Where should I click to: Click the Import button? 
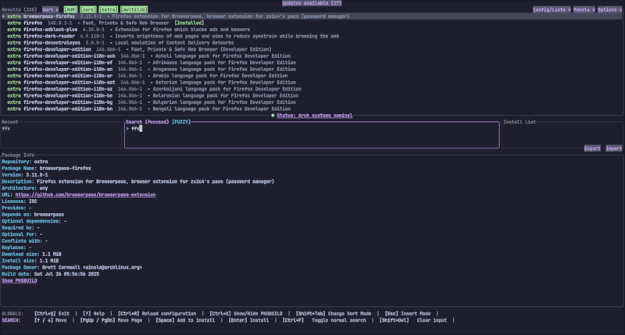[x=614, y=148]
